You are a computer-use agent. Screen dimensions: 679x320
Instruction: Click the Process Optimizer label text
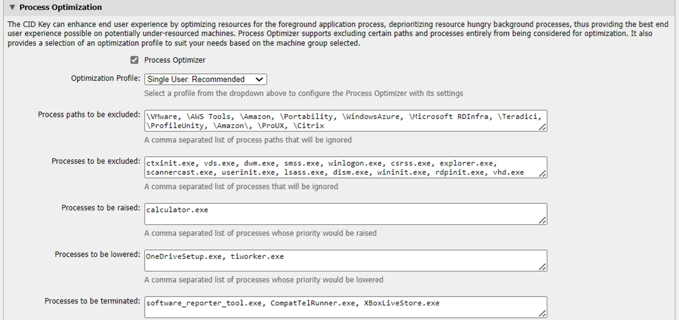tap(175, 60)
